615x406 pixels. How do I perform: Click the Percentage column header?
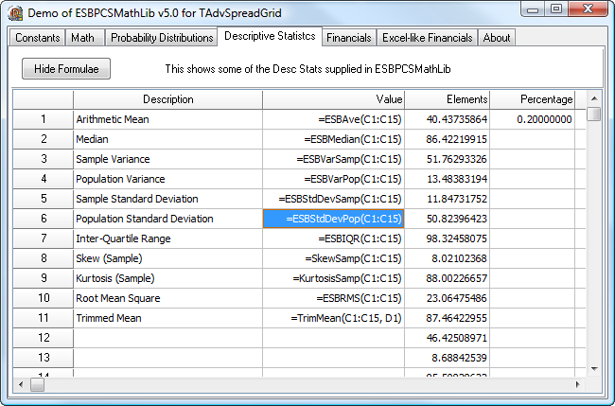coord(533,99)
